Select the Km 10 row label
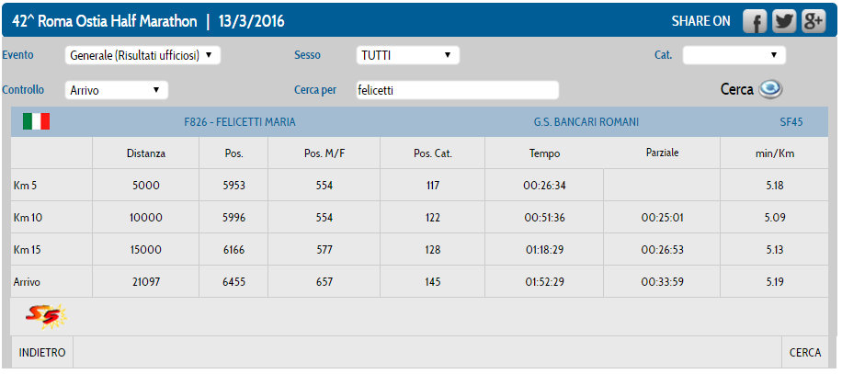 click(x=28, y=218)
